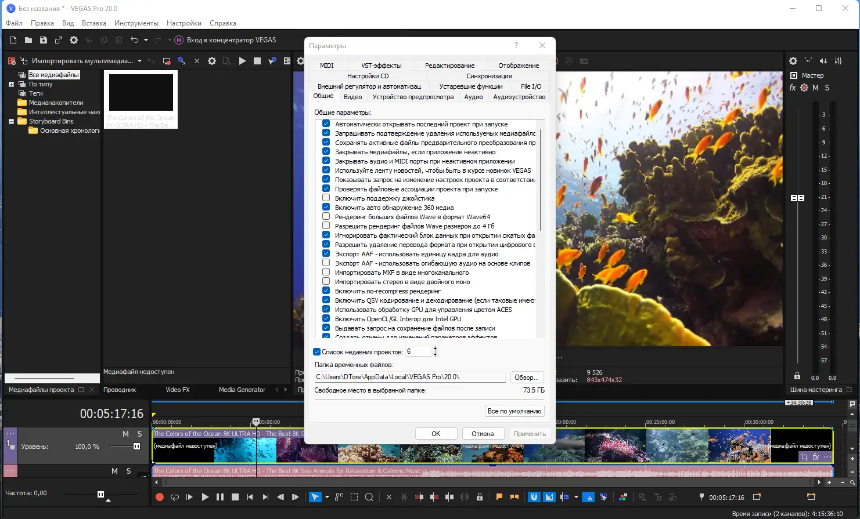Click the 'Отмена' button
The width and height of the screenshot is (860, 519).
coord(483,434)
